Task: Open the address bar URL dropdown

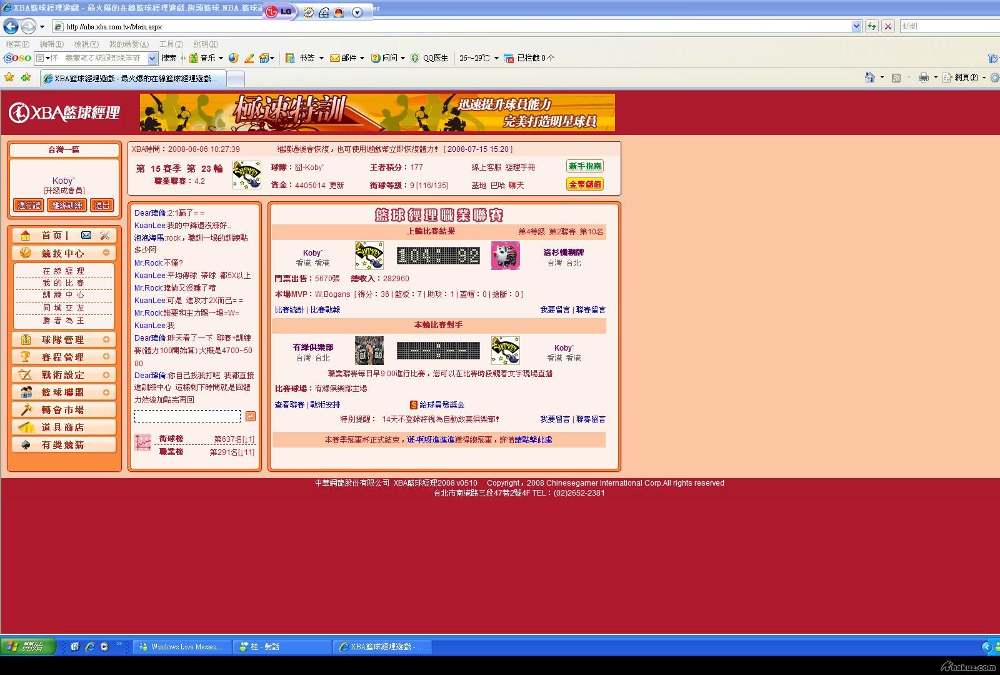Action: pyautogui.click(x=856, y=26)
